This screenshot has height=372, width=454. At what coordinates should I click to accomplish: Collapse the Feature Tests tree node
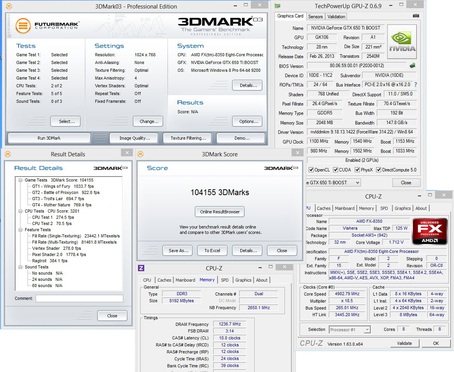[21, 230]
